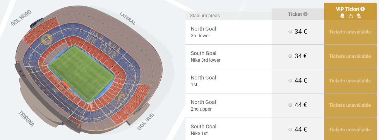Pick the 44 € North Goal 2nd upper ticket
This screenshot has height=140, width=379.
(290, 105)
